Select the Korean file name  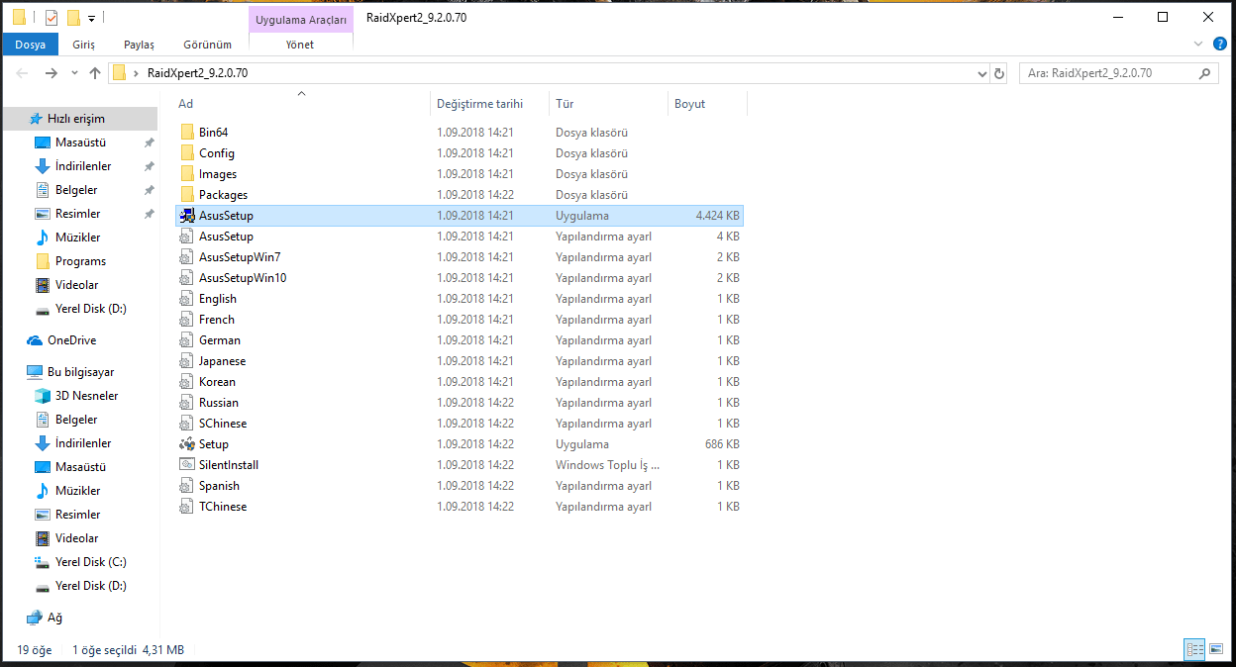pos(218,382)
